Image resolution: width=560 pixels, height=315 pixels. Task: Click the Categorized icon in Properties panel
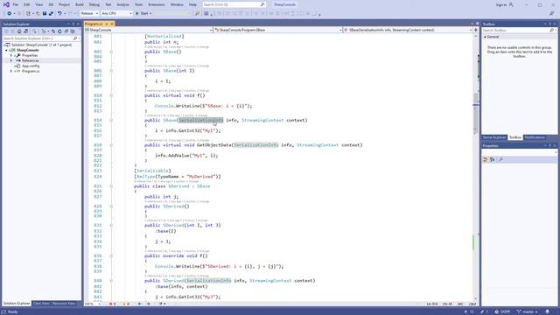click(x=486, y=159)
